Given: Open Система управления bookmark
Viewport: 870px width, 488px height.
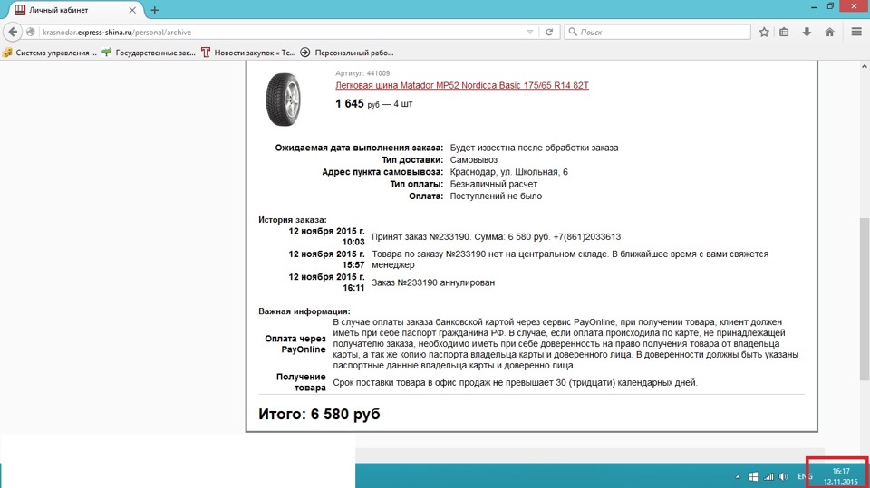Looking at the screenshot, I should [x=49, y=53].
